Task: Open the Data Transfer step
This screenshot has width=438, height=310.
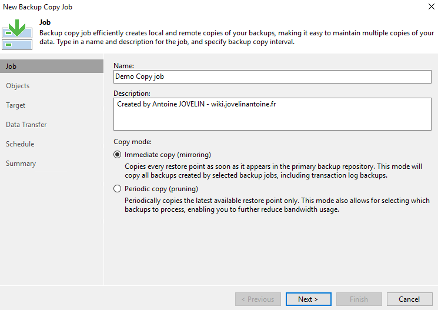Action: point(26,125)
